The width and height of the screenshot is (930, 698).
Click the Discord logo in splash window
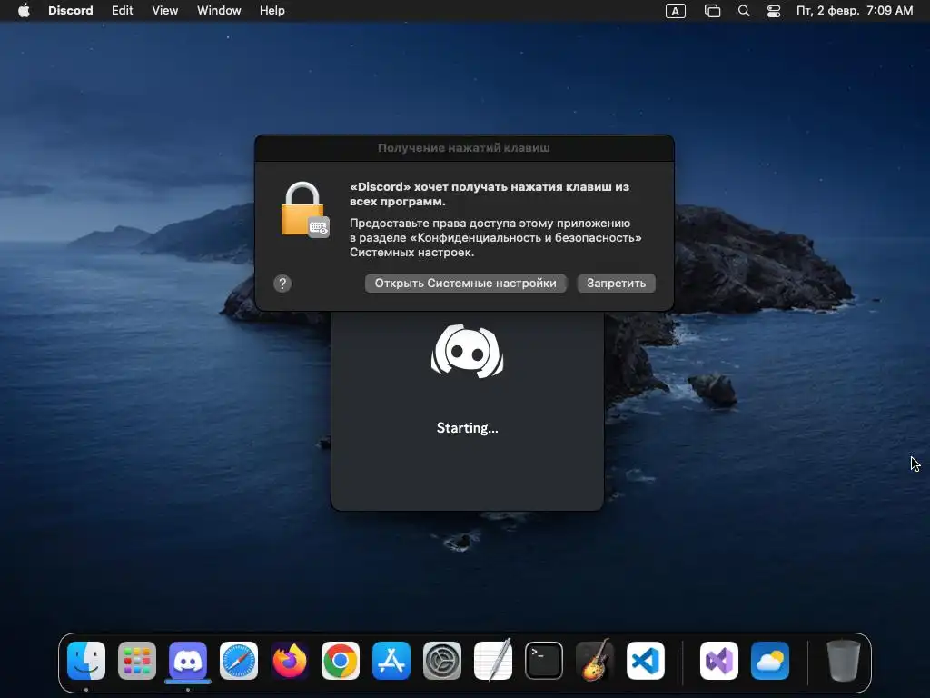click(468, 352)
